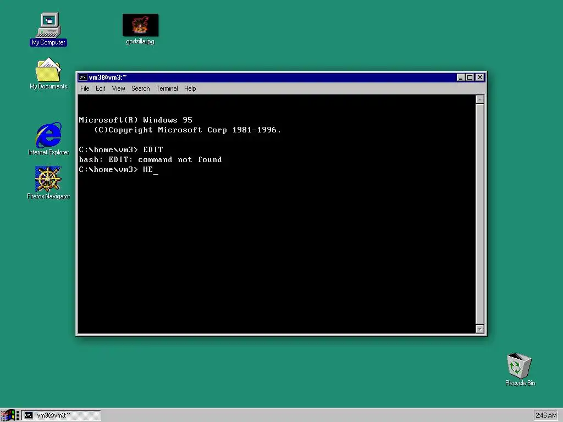Image resolution: width=563 pixels, height=422 pixels.
Task: Close the vm3@vm3 terminal window
Action: pyautogui.click(x=479, y=77)
